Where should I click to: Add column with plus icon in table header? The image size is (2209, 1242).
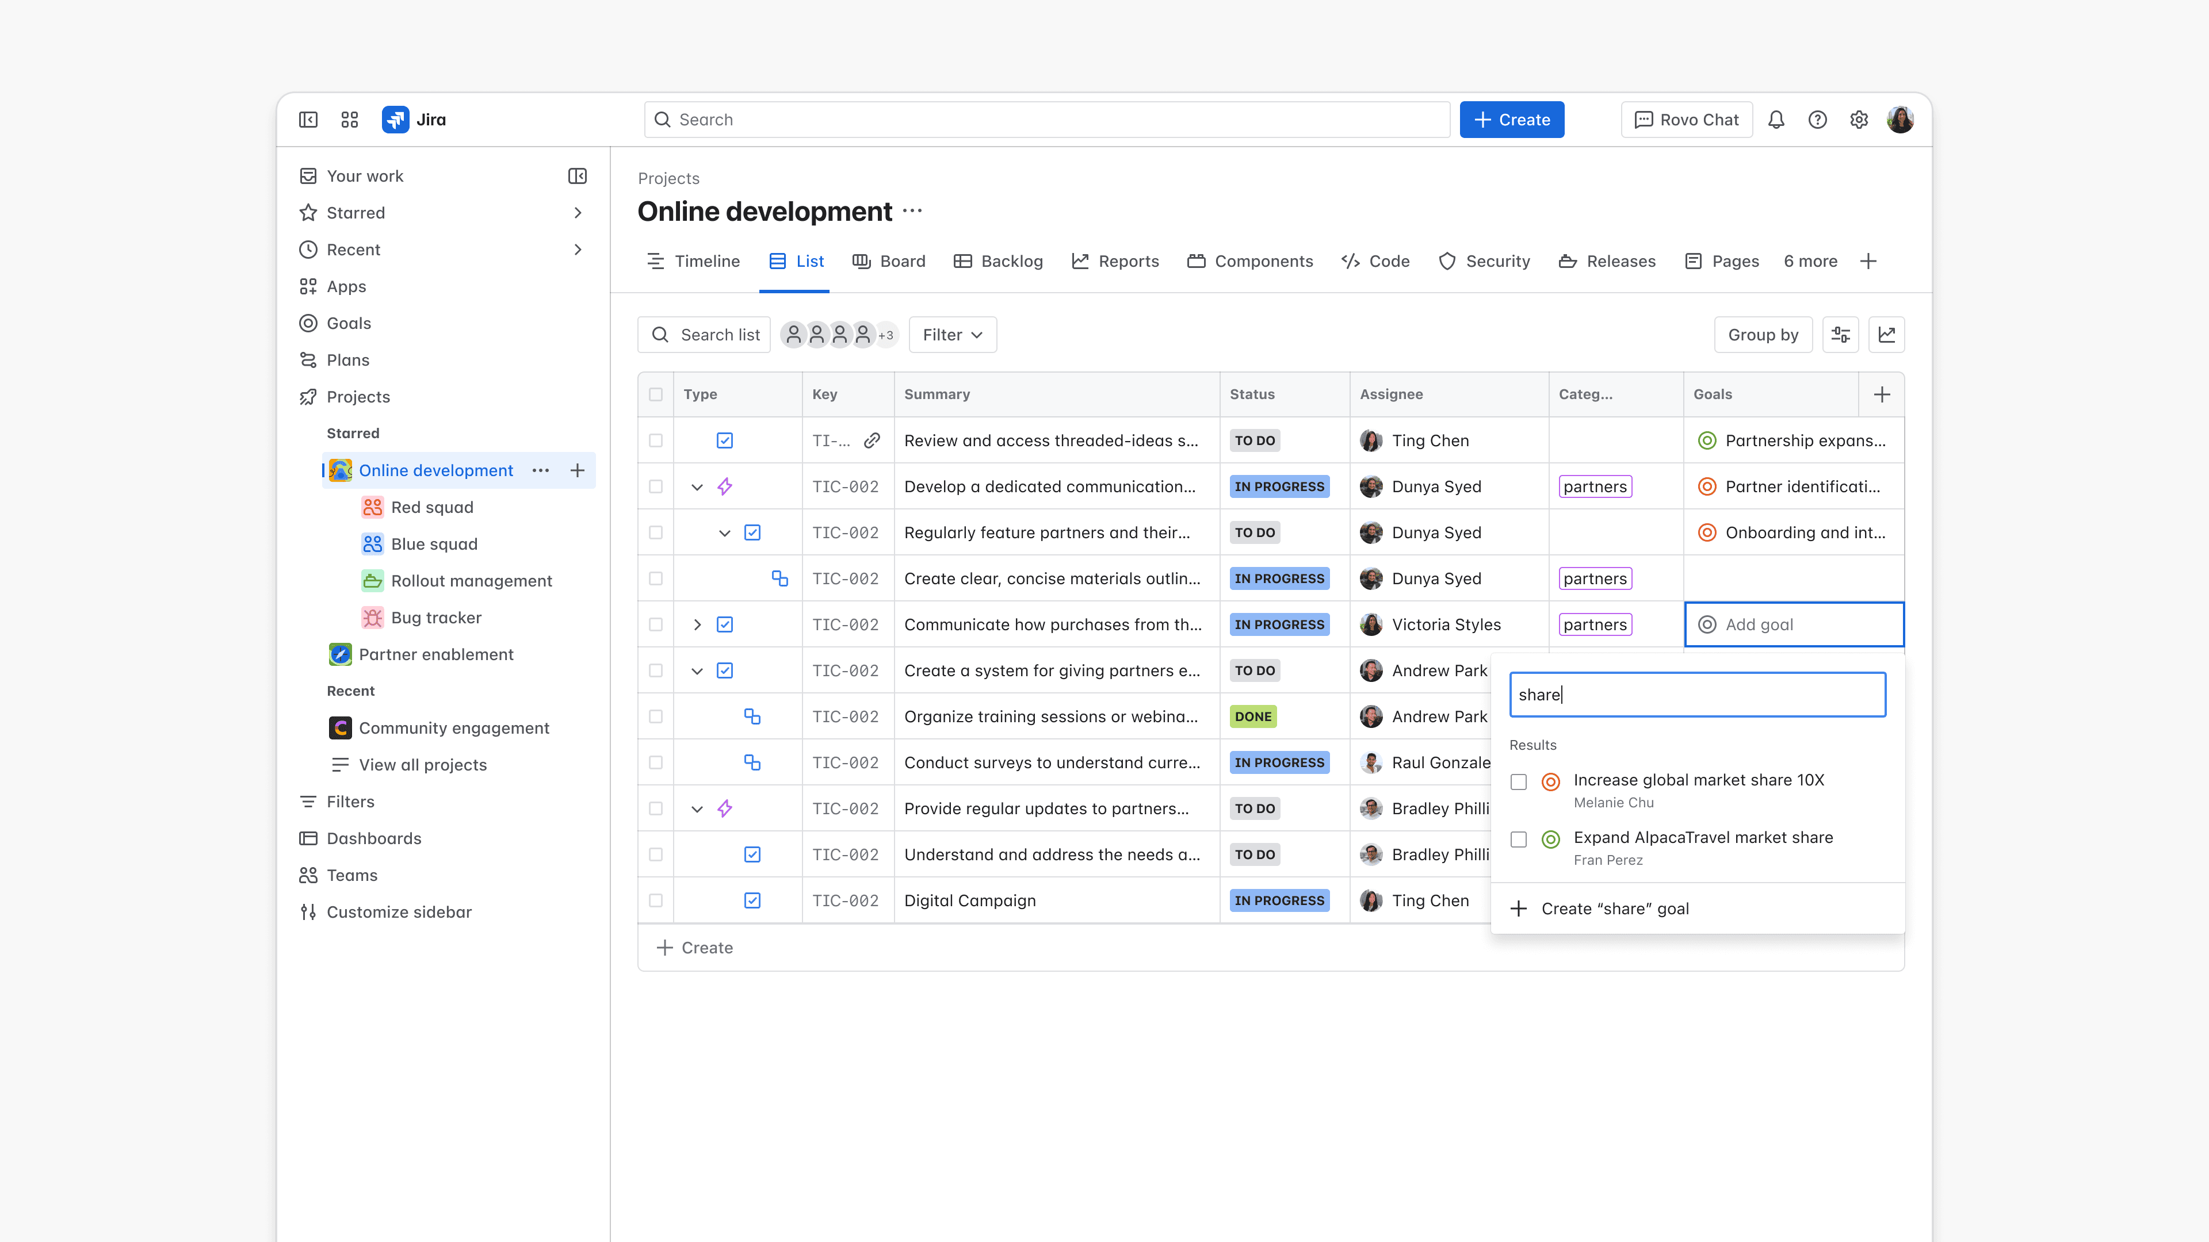[1882, 394]
